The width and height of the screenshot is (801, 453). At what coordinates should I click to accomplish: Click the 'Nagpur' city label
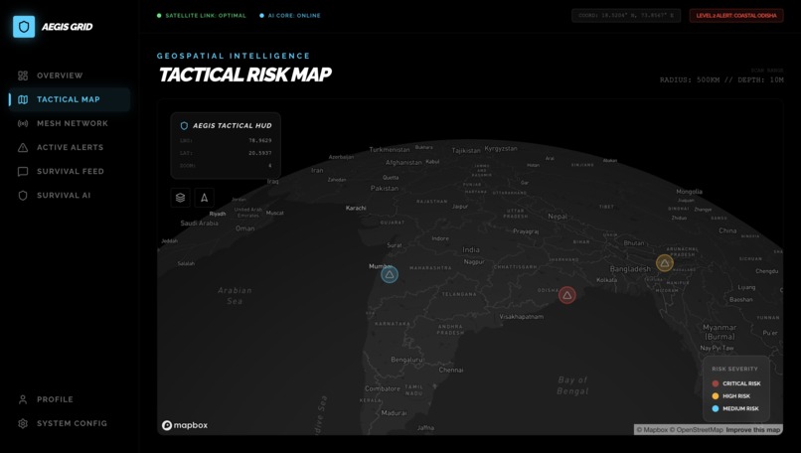474,261
